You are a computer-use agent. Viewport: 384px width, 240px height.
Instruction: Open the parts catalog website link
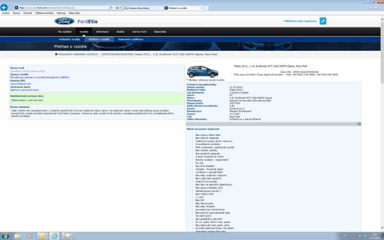[21, 84]
